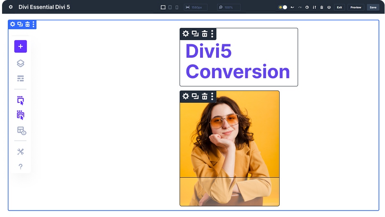Open heading module three-dots options menu

click(x=212, y=34)
